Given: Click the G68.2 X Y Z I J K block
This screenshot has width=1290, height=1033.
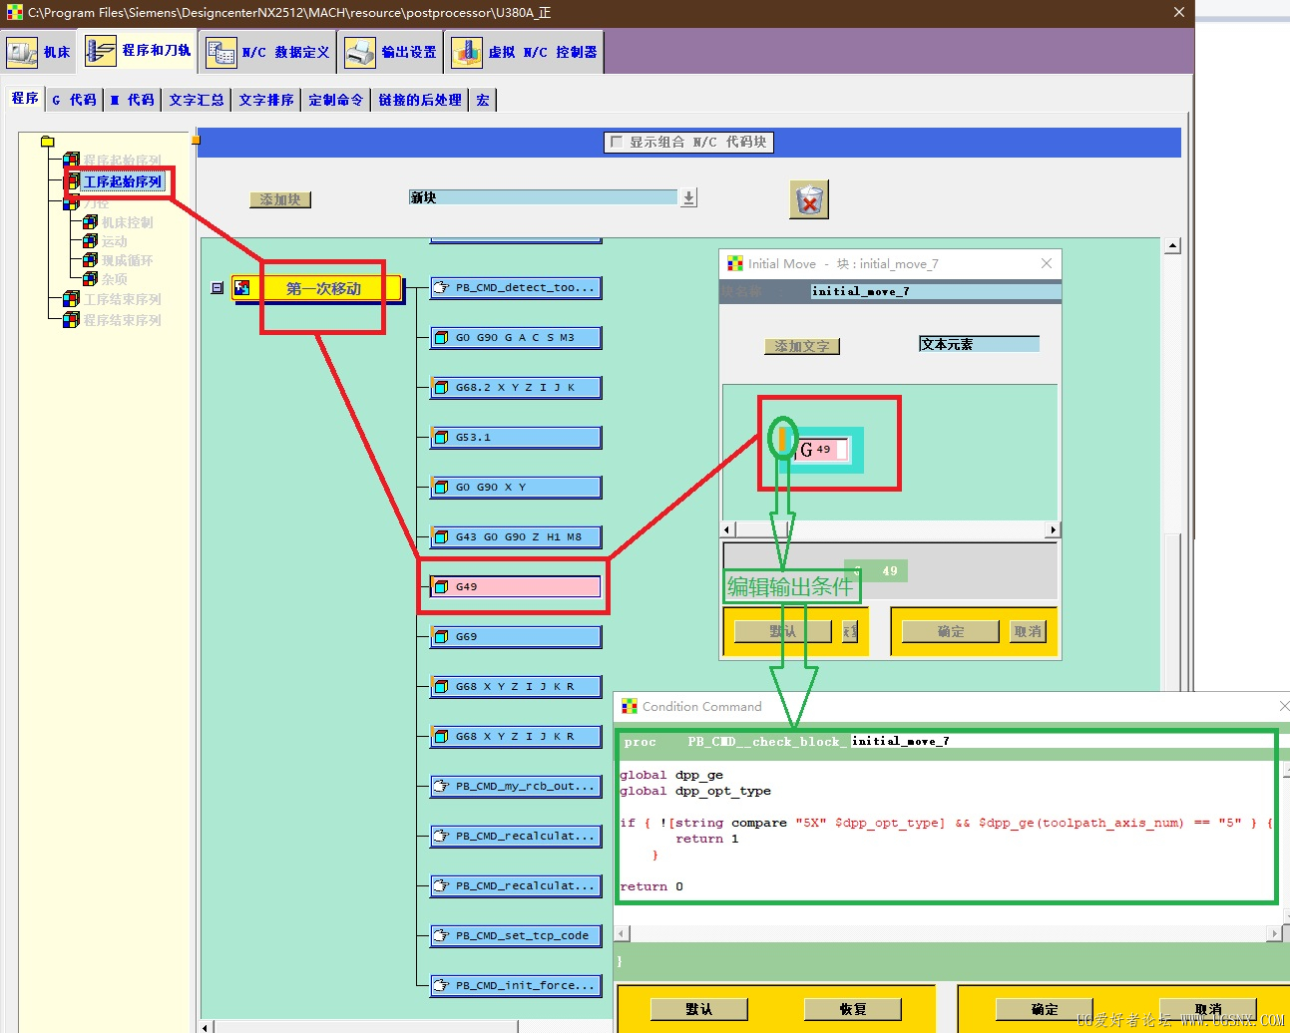Looking at the screenshot, I should (516, 387).
